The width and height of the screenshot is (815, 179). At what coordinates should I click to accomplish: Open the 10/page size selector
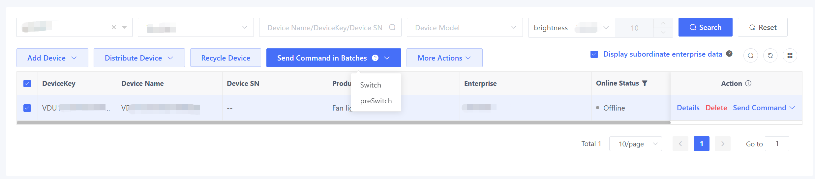(635, 144)
